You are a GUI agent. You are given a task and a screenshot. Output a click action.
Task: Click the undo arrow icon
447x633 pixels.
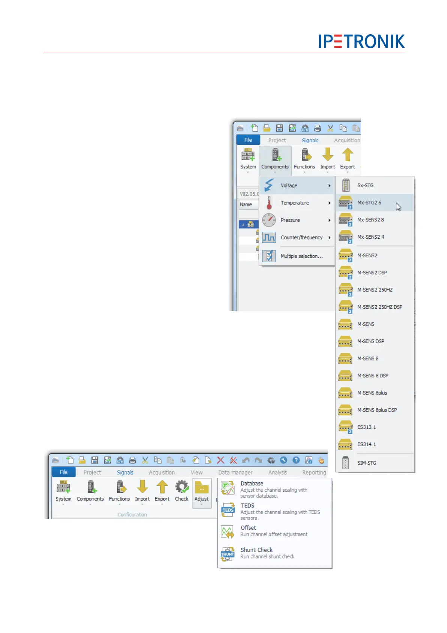[246, 460]
